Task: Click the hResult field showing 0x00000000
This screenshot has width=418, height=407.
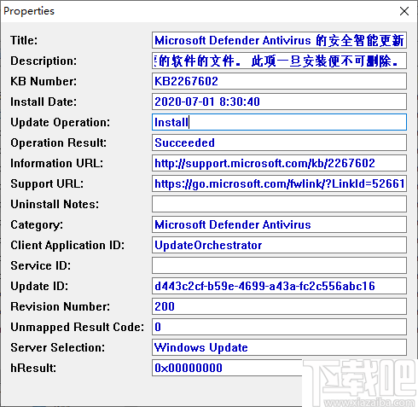Action: (x=227, y=368)
